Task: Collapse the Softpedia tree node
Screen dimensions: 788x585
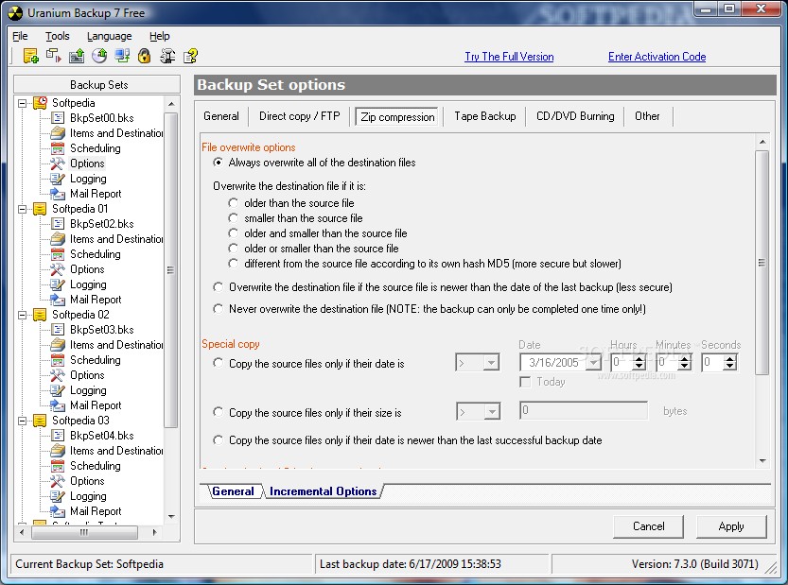Action: [22, 103]
